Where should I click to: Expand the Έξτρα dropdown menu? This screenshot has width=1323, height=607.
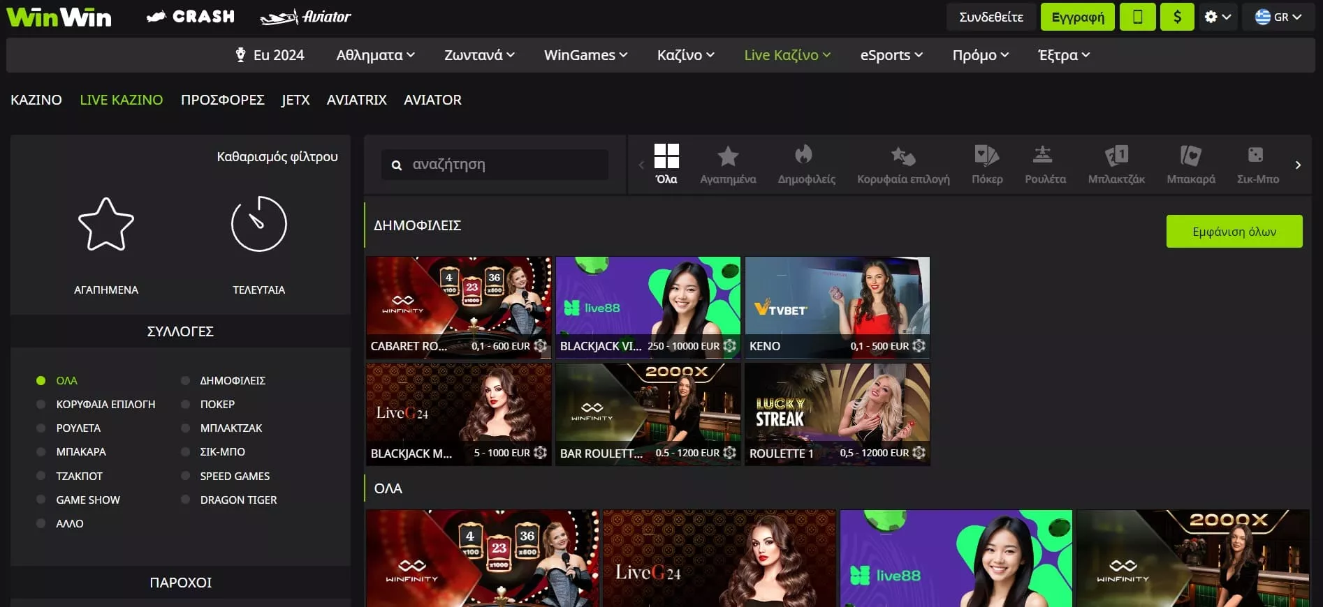coord(1064,55)
